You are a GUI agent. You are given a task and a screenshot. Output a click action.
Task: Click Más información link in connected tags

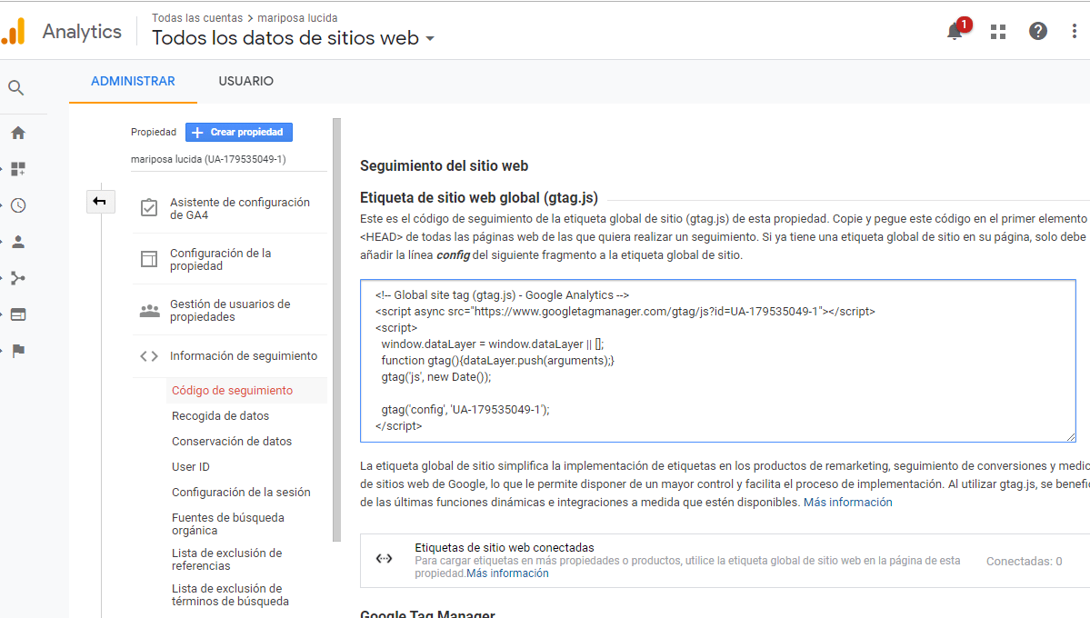click(507, 573)
